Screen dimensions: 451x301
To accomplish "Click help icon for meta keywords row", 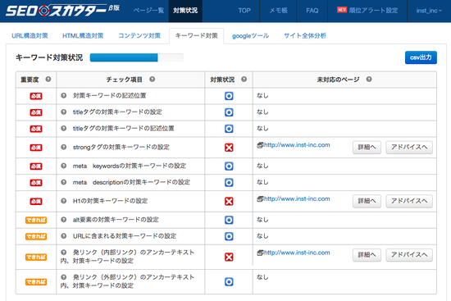I will click(64, 166).
